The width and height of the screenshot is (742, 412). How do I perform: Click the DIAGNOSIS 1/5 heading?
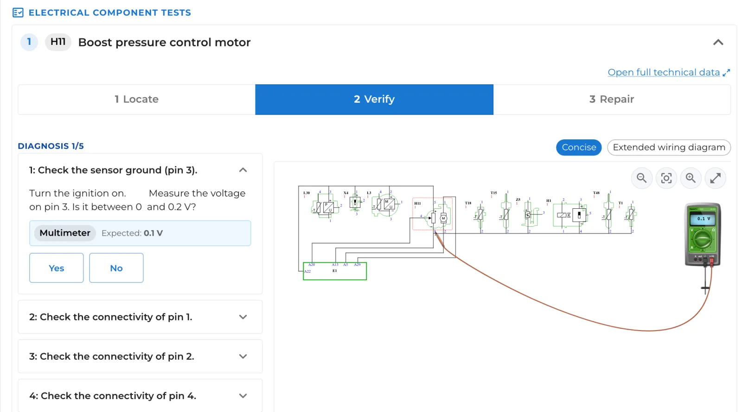51,146
